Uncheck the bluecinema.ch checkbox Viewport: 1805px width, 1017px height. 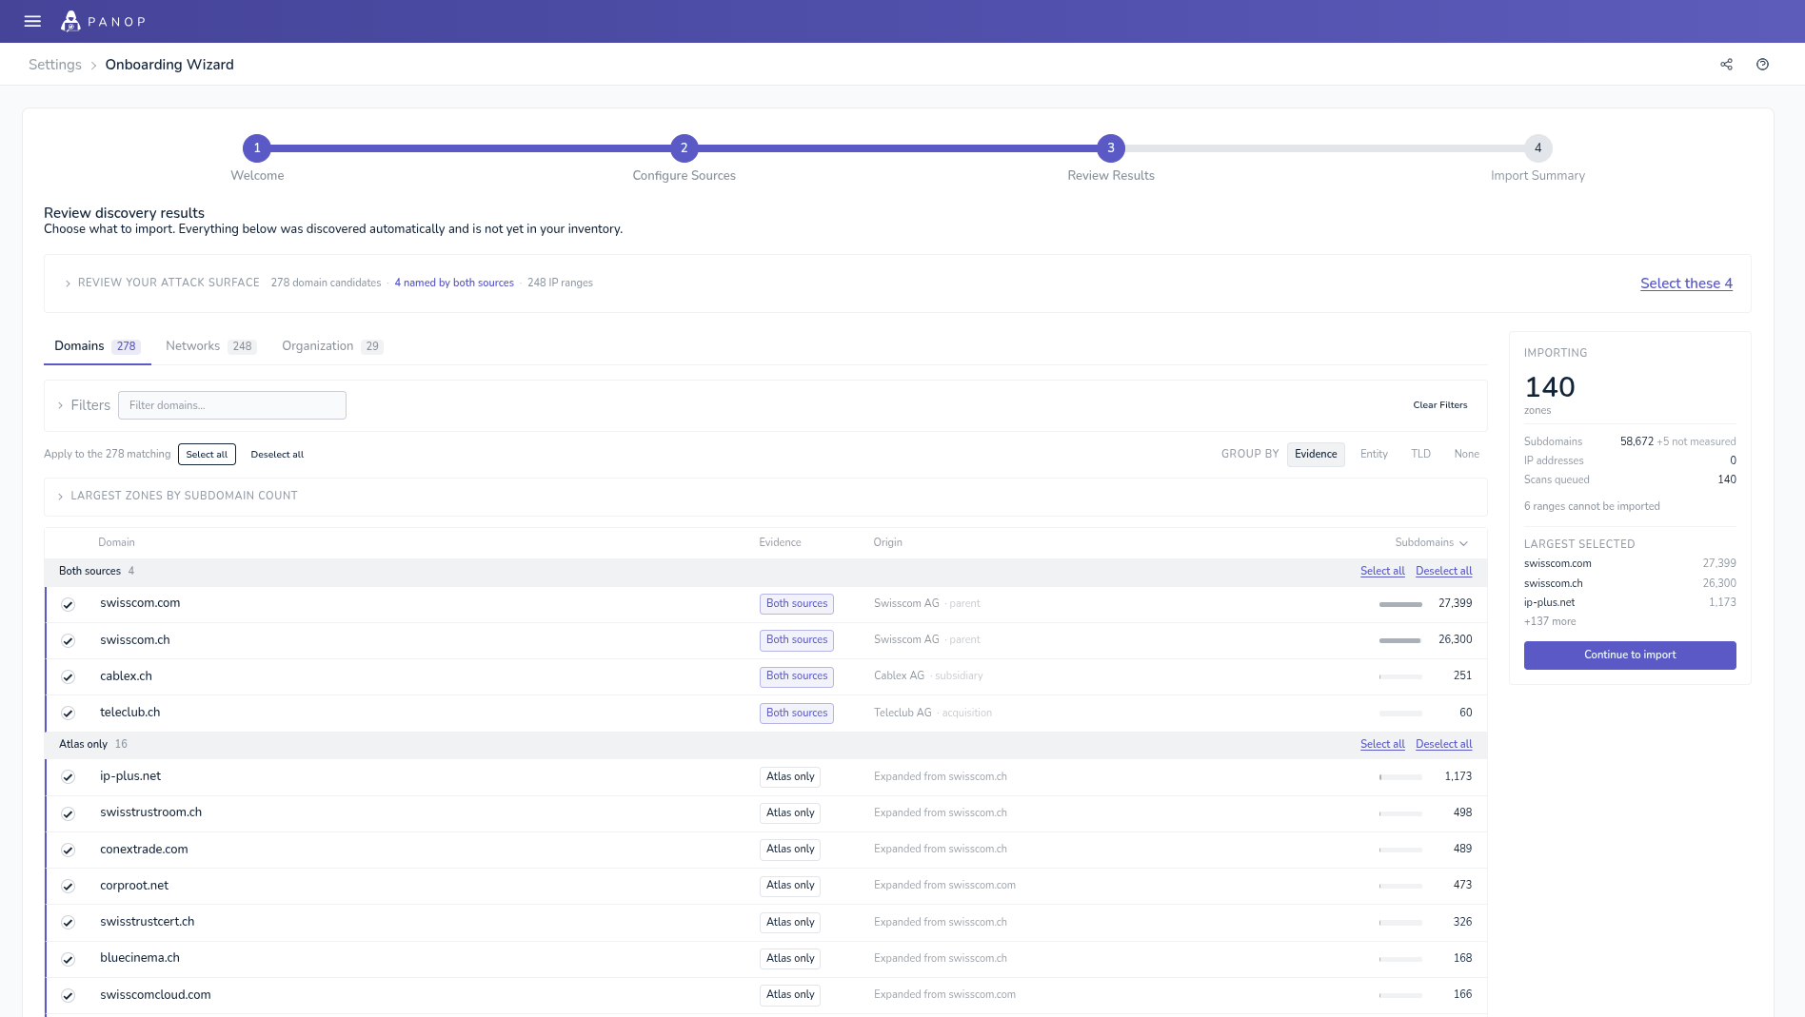tap(69, 959)
